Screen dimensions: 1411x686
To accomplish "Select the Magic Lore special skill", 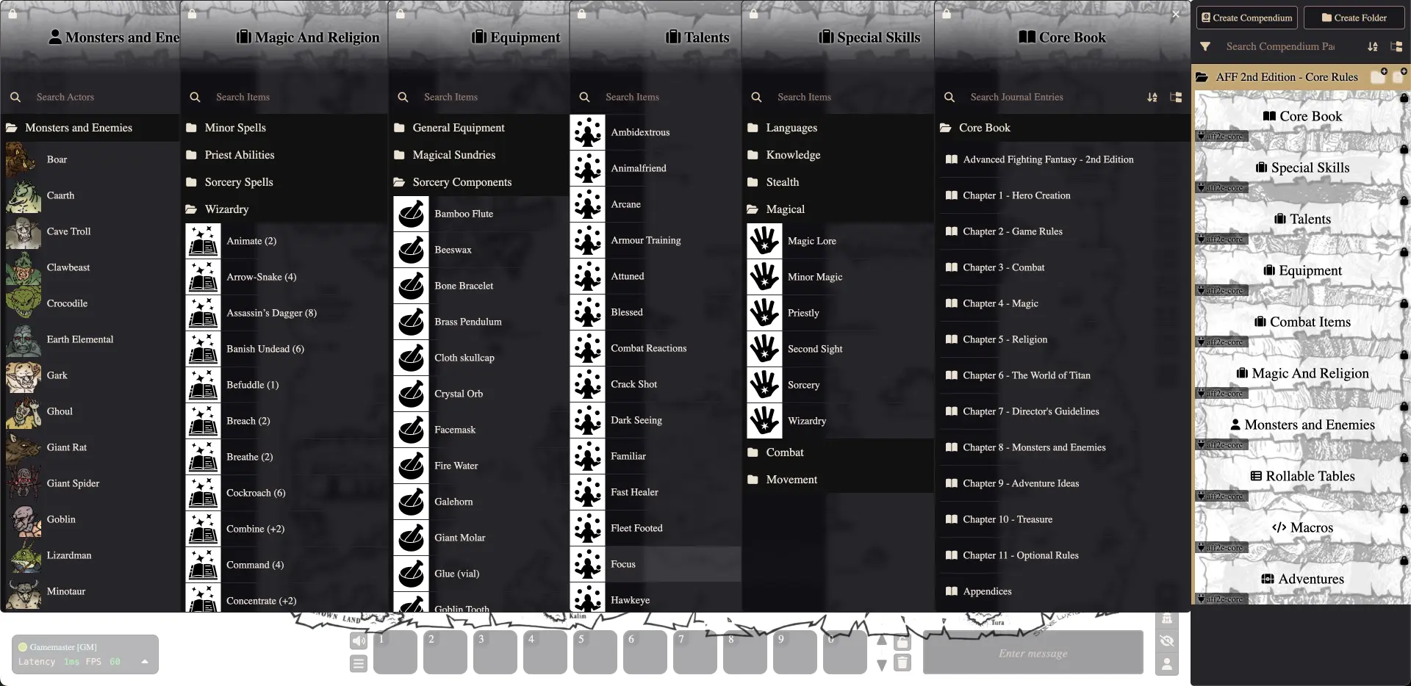I will 811,241.
